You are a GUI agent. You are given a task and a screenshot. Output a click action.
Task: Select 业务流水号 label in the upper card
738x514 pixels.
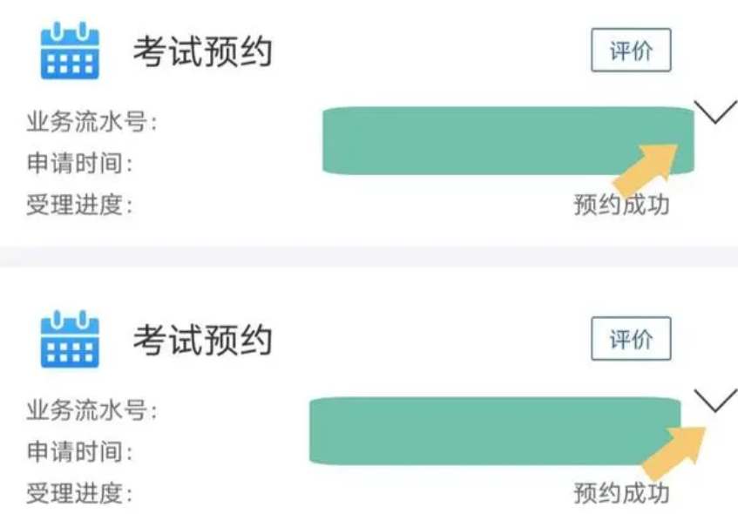(91, 122)
